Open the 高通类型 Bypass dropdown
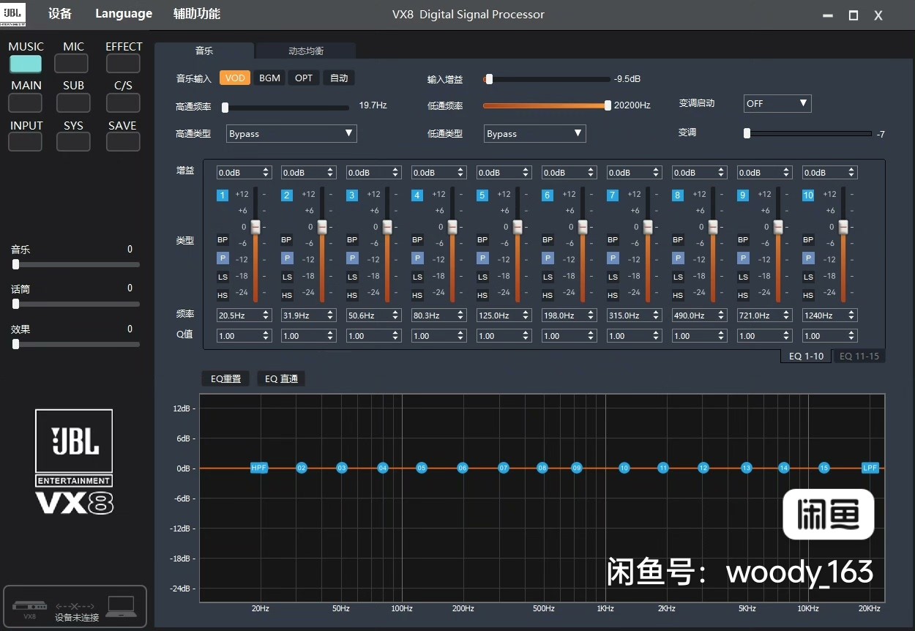 [x=291, y=133]
